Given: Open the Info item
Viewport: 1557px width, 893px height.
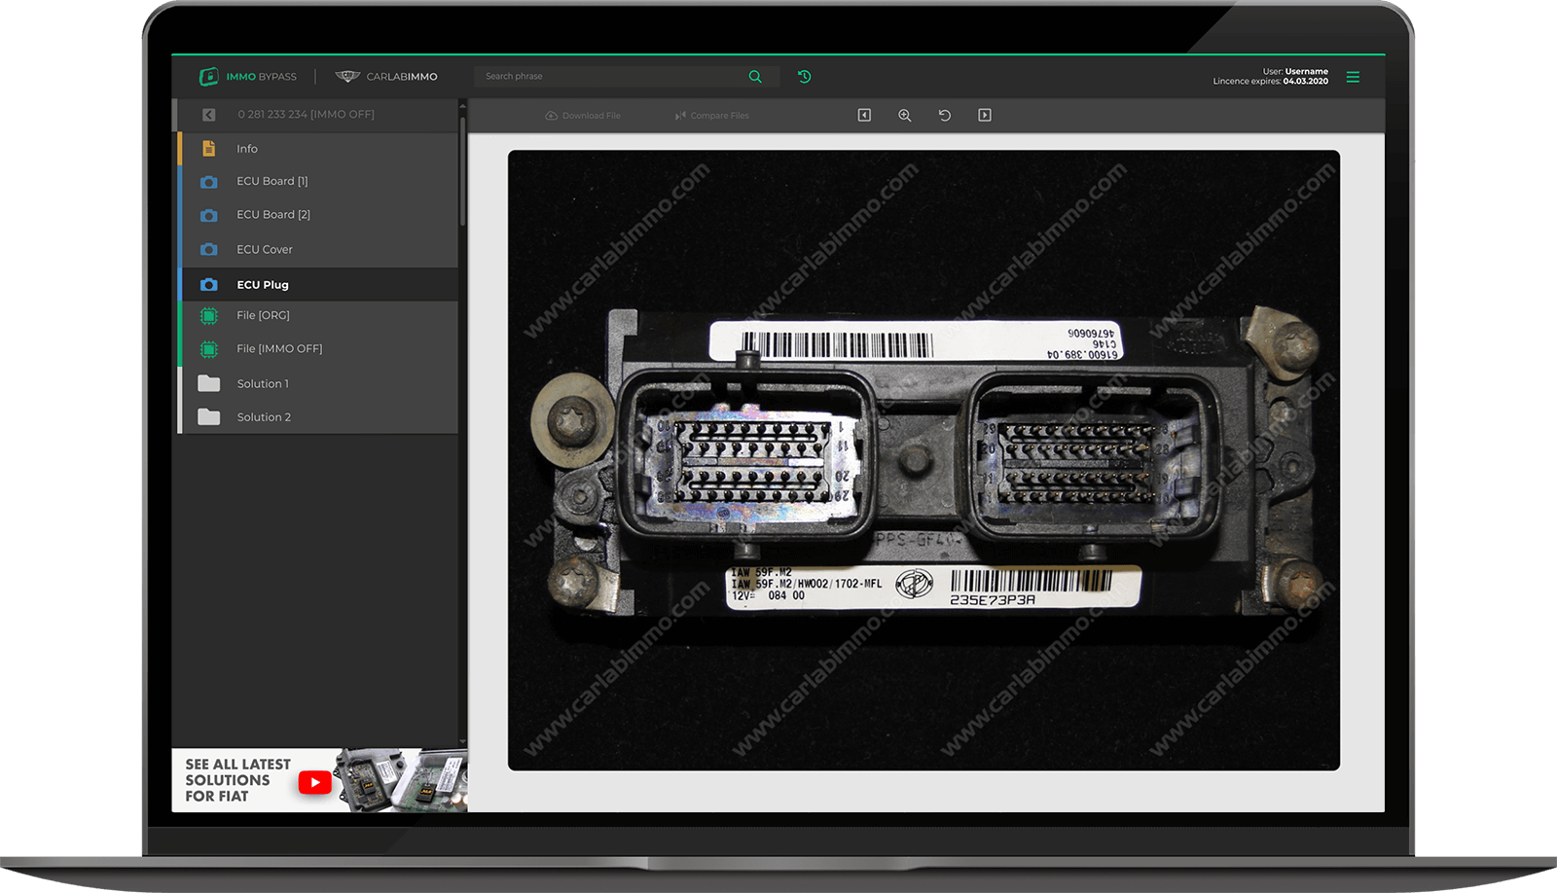Looking at the screenshot, I should 318,149.
